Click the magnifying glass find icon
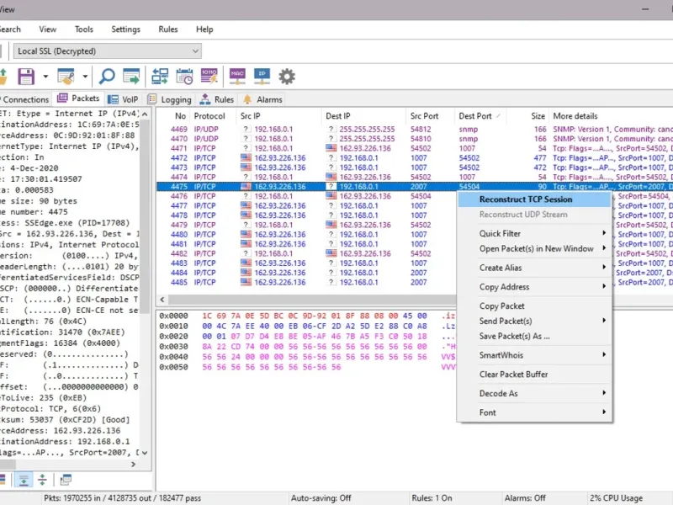Image resolution: width=673 pixels, height=505 pixels. click(x=108, y=77)
